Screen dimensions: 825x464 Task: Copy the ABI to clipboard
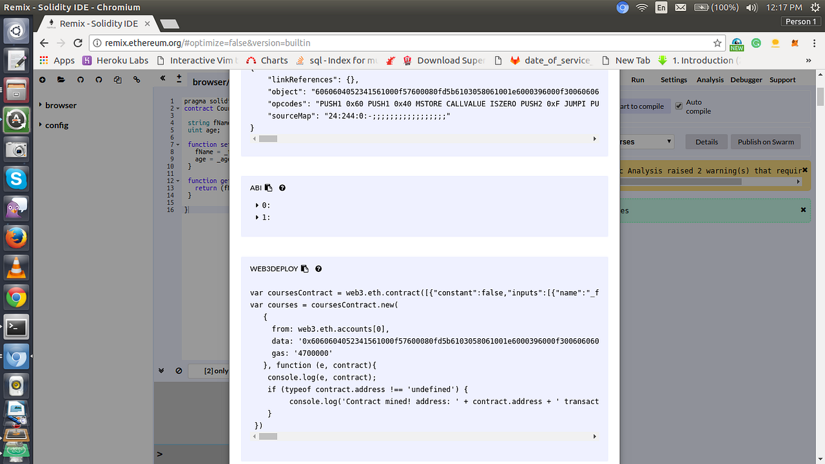[269, 188]
